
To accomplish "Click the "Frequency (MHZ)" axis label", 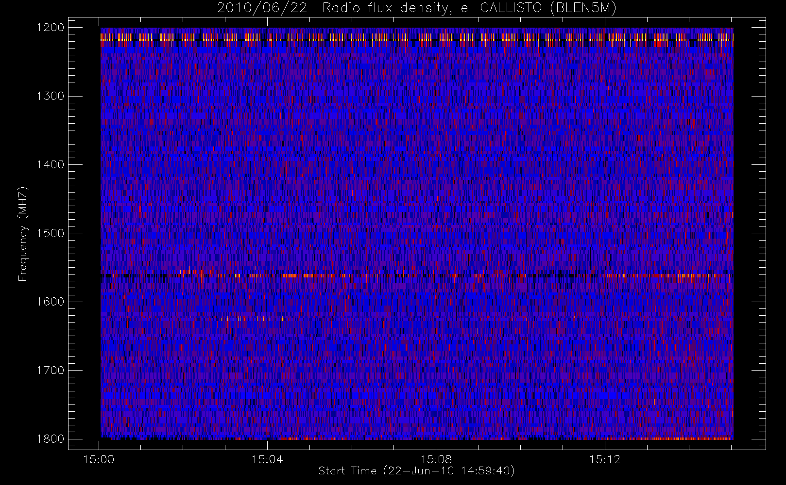I will point(23,234).
